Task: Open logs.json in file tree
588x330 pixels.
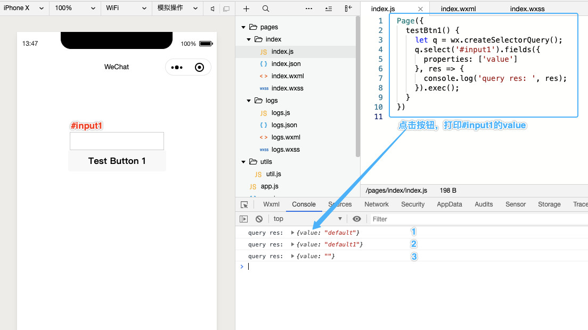Action: pyautogui.click(x=284, y=125)
